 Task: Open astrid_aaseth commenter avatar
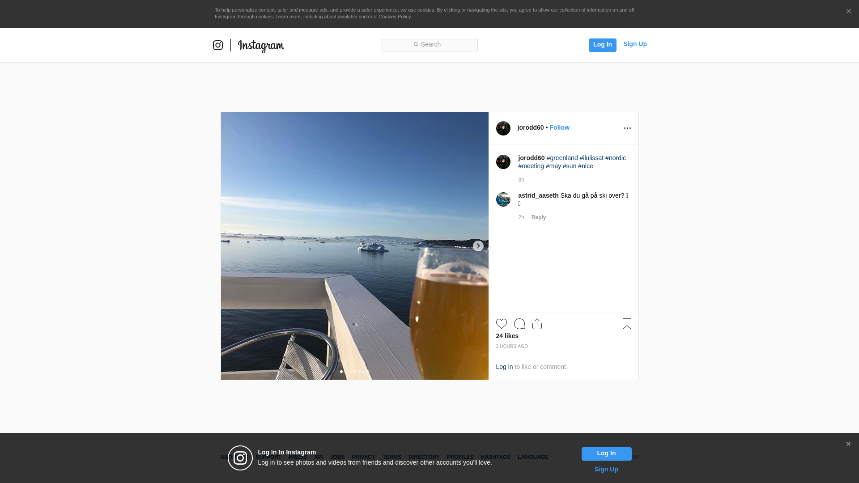click(x=503, y=199)
